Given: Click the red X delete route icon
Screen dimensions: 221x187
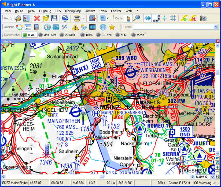Looking at the screenshot, I should [x=37, y=18].
